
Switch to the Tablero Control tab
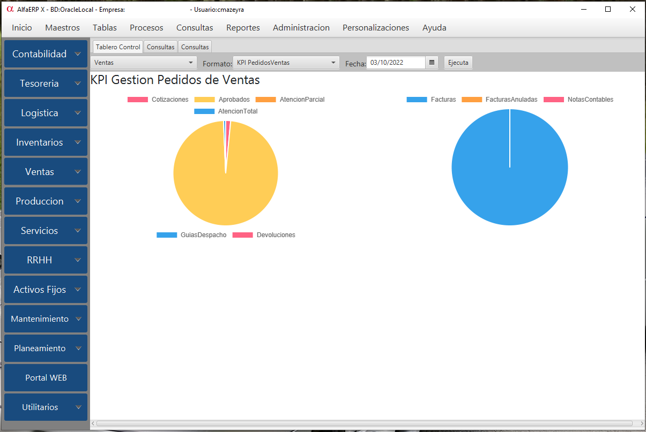118,47
